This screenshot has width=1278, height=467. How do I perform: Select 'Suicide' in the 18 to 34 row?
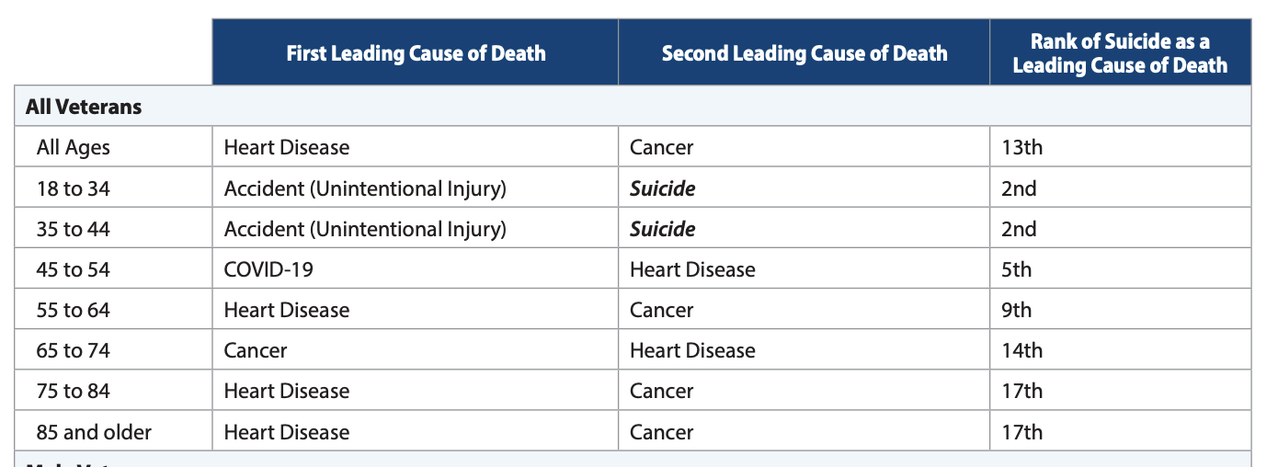[x=662, y=188]
